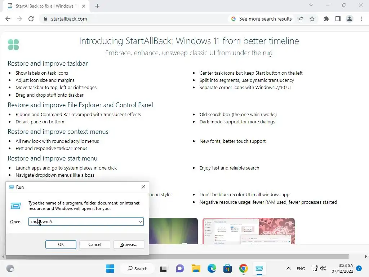Viewport: 369px width, 277px height.
Task: Open the share page icon
Action: point(301,19)
